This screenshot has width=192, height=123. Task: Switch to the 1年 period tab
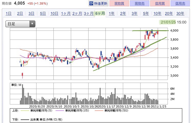111,14
